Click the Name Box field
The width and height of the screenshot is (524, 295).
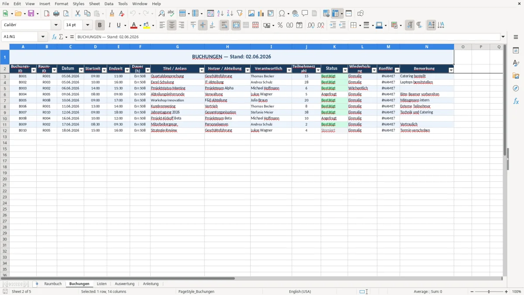point(20,37)
